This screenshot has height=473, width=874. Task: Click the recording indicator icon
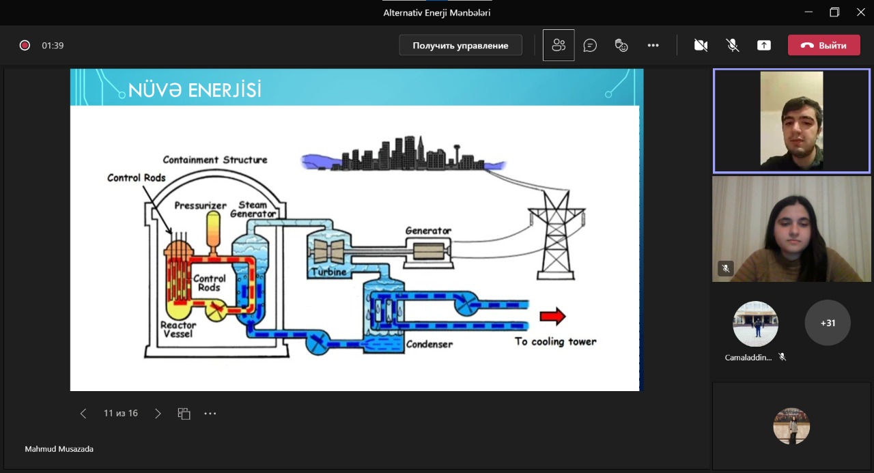(25, 45)
